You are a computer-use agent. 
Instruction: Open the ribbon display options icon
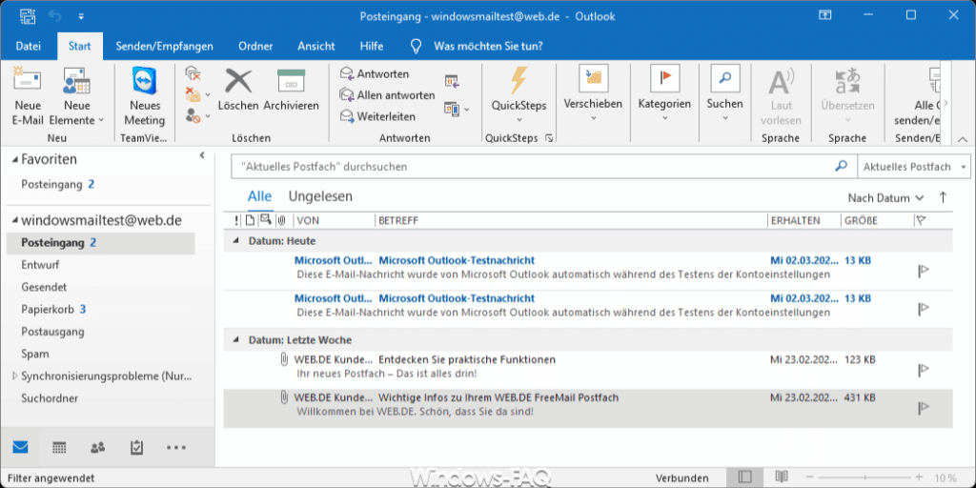tap(825, 15)
